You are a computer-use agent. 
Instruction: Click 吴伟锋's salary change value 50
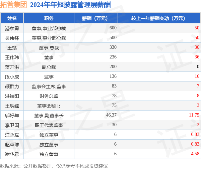point(197,37)
